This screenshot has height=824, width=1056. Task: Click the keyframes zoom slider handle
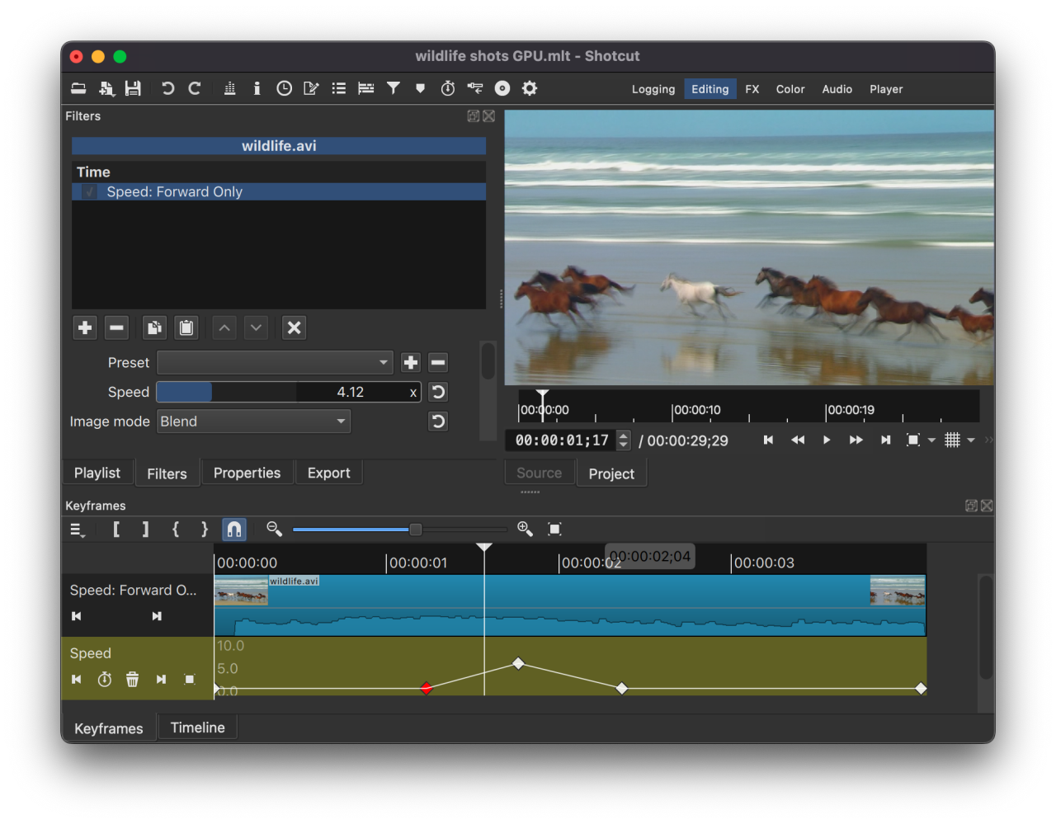(415, 530)
